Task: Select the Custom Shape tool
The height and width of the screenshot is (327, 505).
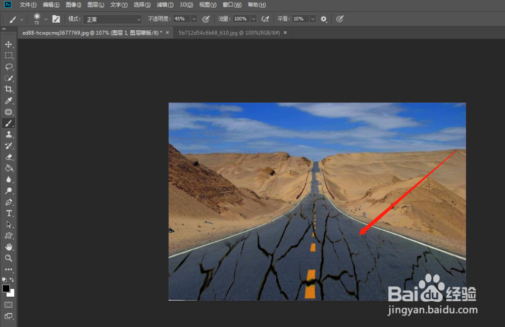Action: [9, 236]
